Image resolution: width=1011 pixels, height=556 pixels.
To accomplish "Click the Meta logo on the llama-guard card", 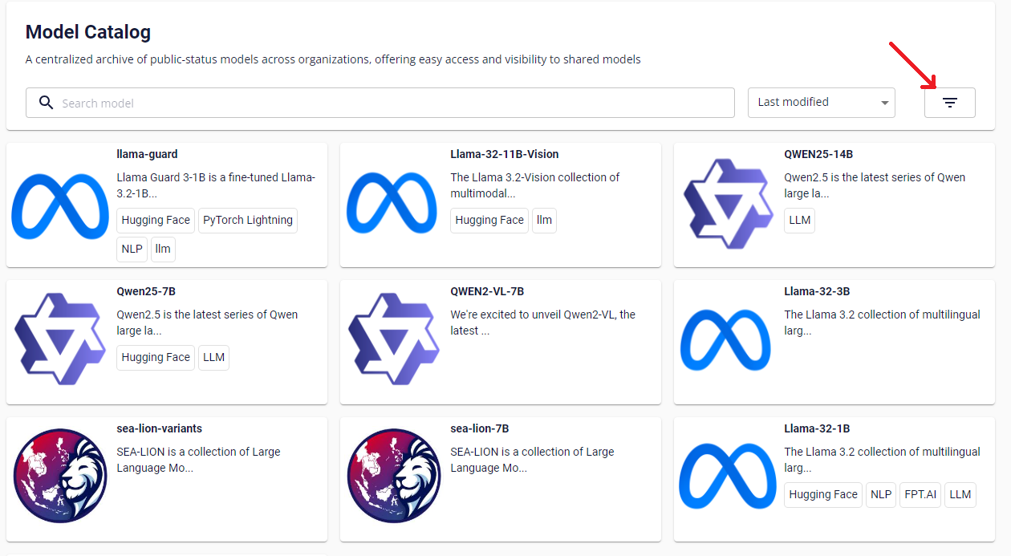I will [60, 206].
